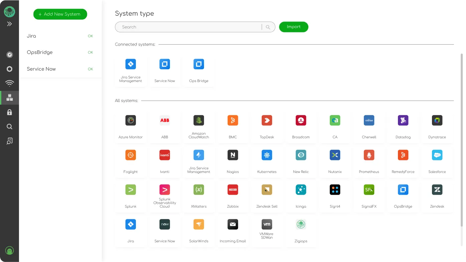Choose the Azure Monitor system tile
Image resolution: width=466 pixels, height=262 pixels.
[131, 127]
